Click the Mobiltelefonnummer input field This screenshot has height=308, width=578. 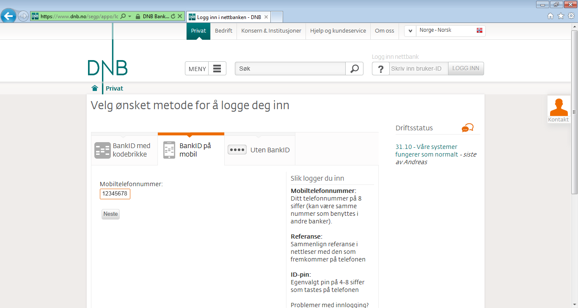coord(115,194)
